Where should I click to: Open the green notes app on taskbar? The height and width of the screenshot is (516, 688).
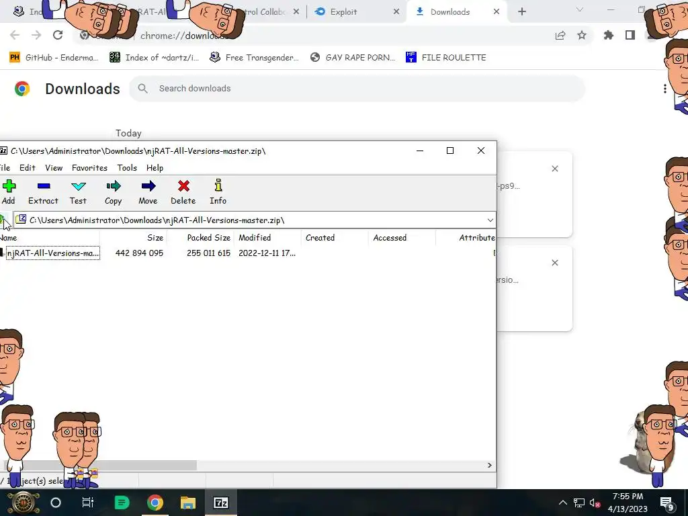[122, 503]
